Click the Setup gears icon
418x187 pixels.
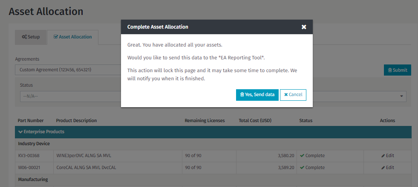click(x=24, y=37)
